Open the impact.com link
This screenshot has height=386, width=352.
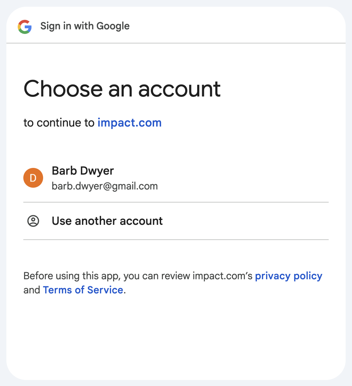[x=129, y=123]
